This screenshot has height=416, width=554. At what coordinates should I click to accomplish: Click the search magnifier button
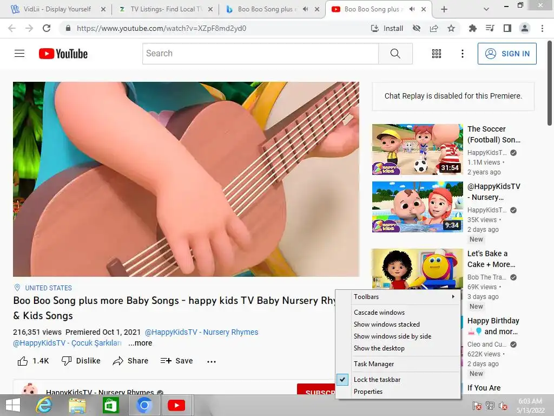tap(395, 54)
